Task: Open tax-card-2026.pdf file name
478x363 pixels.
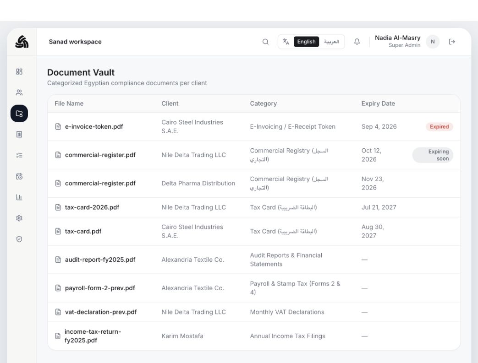Action: [92, 207]
